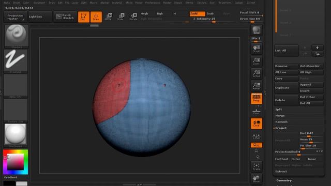Open the FreeHand stroke type picker
Viewport: 331px width, 186px height.
[x=16, y=61]
